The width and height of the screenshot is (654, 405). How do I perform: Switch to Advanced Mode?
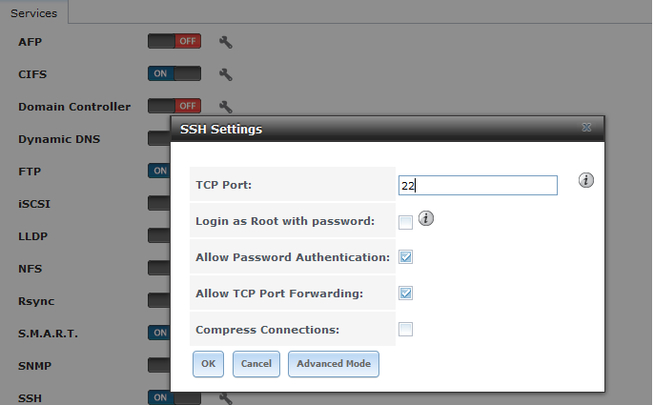point(334,364)
